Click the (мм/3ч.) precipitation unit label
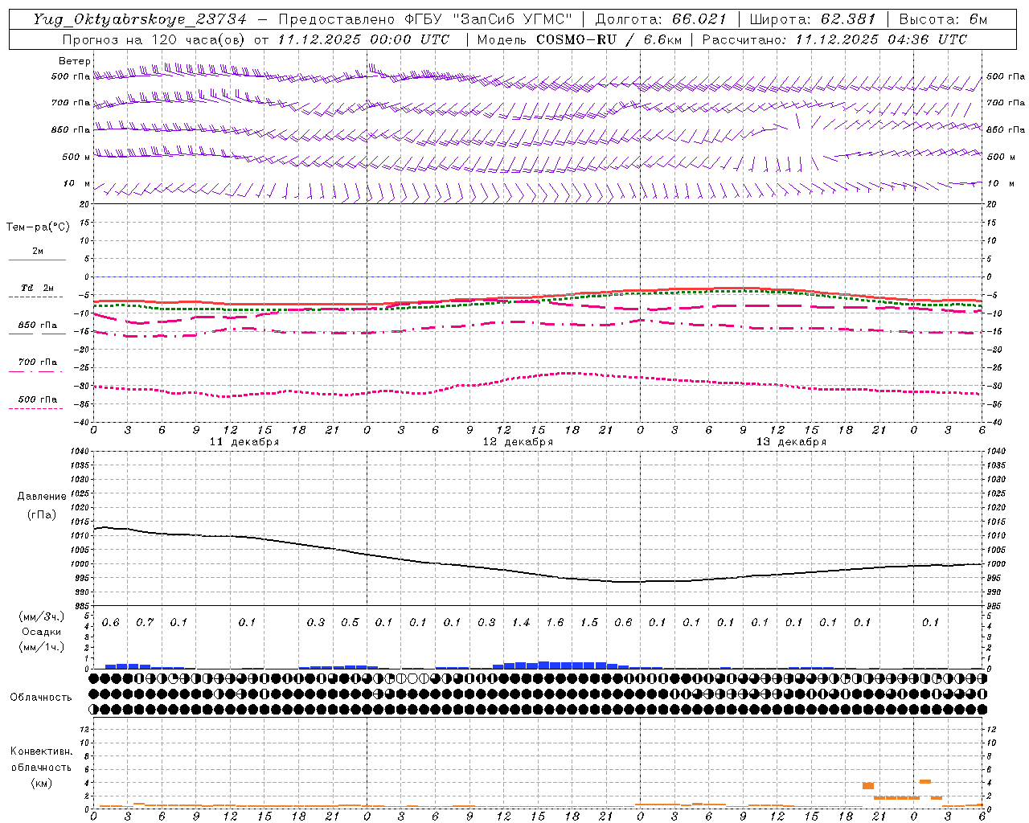Screen dimensions: 1029x823 (41, 616)
